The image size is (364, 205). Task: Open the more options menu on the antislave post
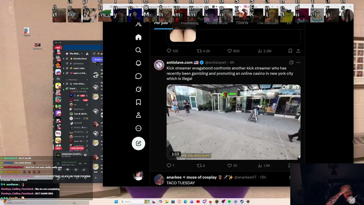coord(298,62)
